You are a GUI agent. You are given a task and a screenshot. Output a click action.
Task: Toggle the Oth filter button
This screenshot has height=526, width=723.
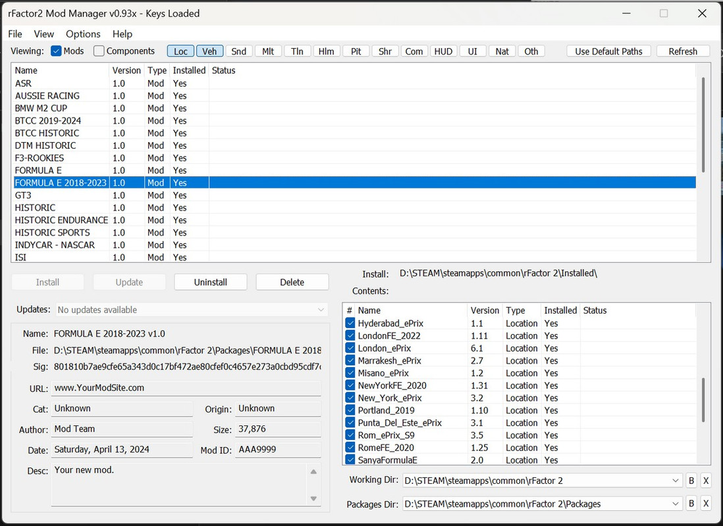coord(531,51)
